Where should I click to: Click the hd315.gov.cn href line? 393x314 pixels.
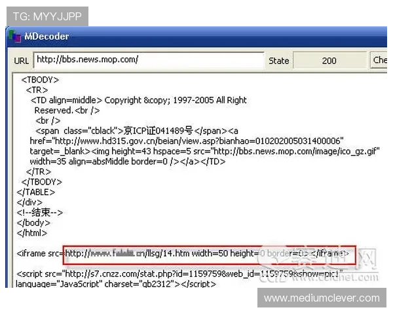(187, 141)
